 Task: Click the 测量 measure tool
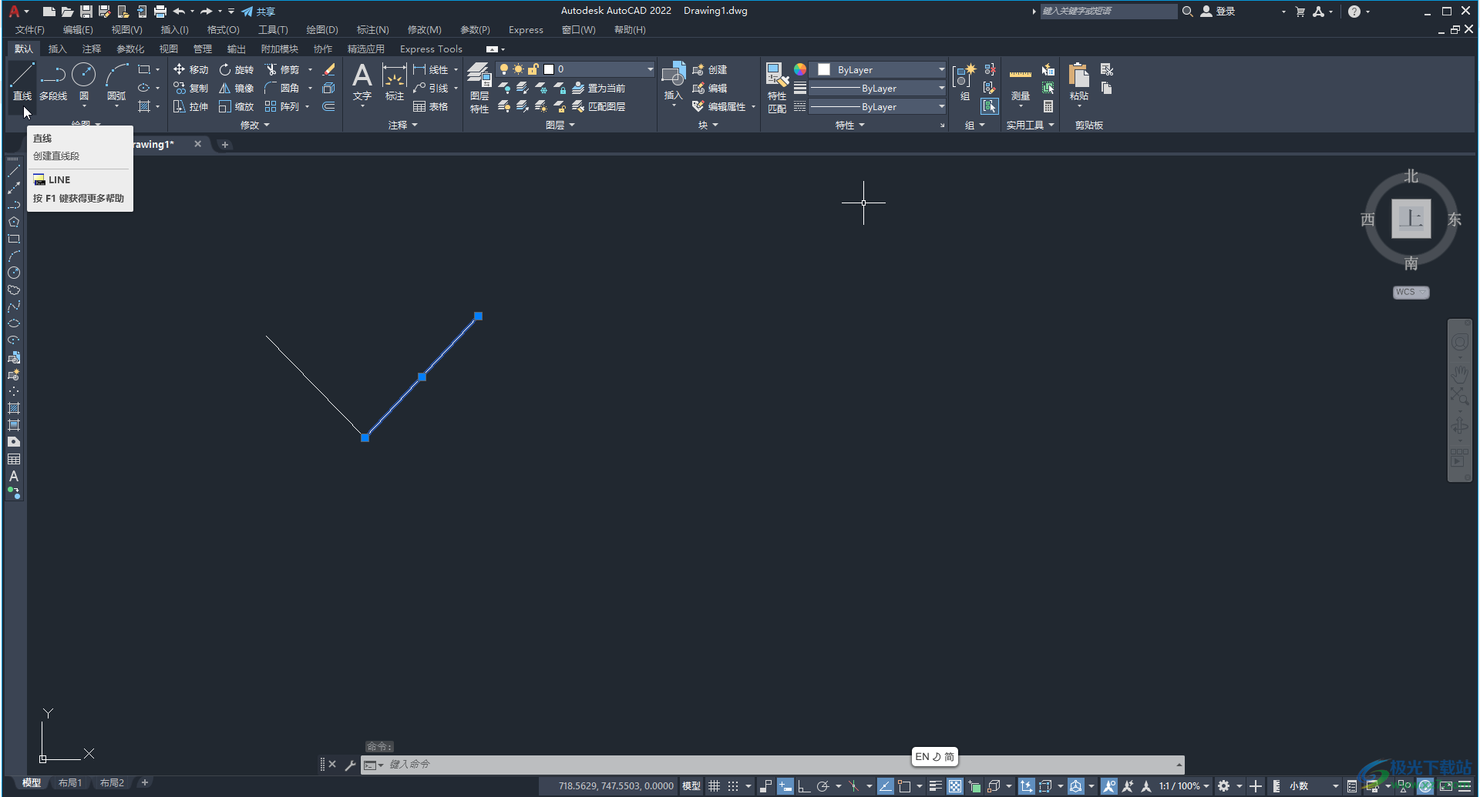[x=1020, y=82]
